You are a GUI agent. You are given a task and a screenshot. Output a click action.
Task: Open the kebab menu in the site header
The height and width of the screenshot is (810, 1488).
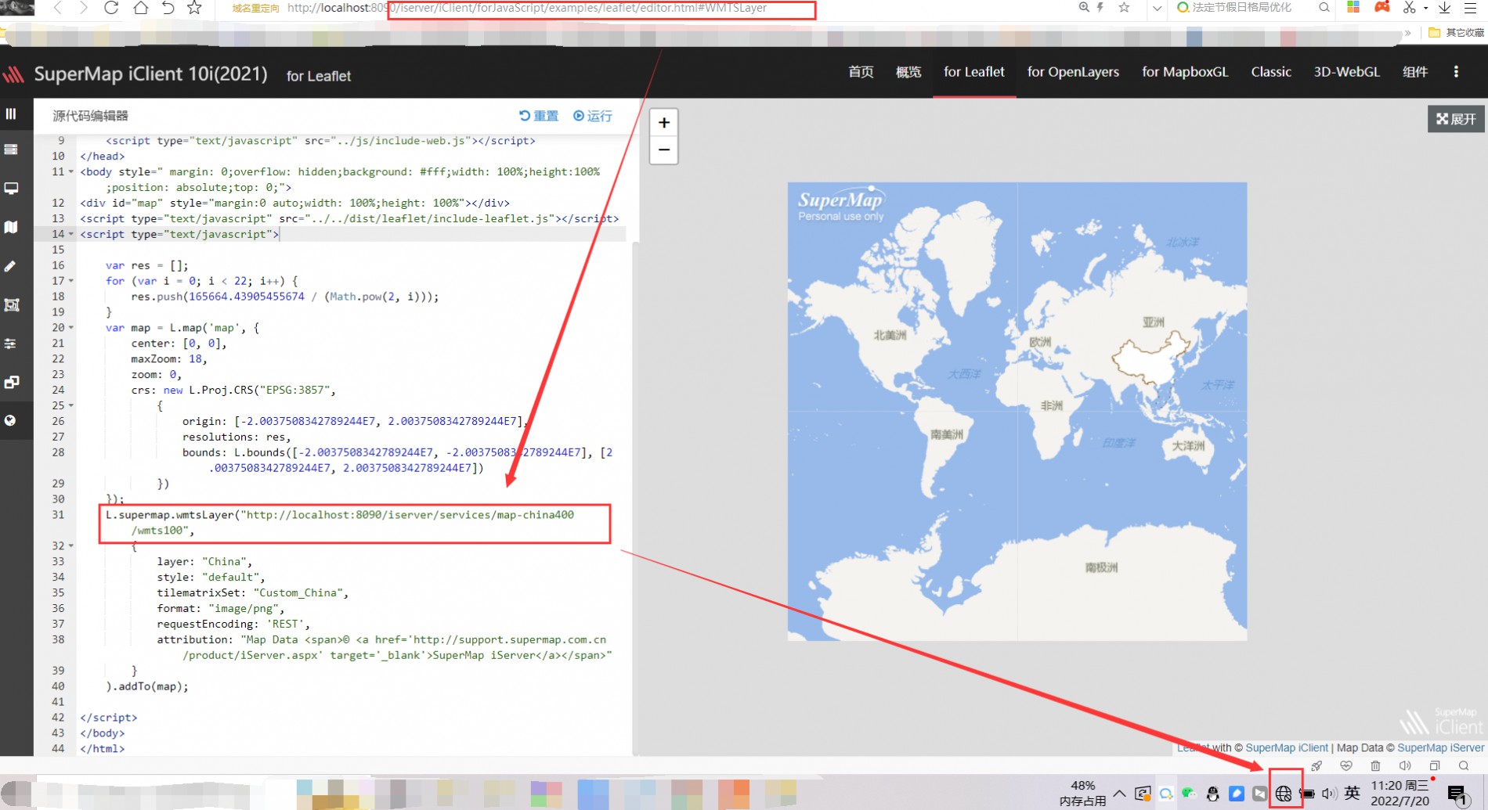[x=1456, y=72]
